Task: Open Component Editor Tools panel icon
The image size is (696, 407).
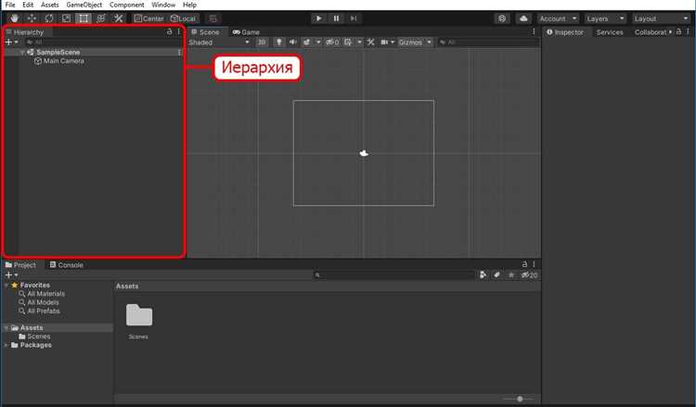Action: (370, 43)
